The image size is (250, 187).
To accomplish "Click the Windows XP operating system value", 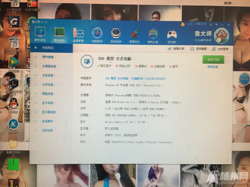I will (x=134, y=85).
